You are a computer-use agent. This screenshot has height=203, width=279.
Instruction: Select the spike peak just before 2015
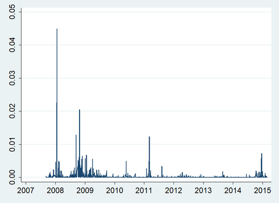tap(262, 153)
